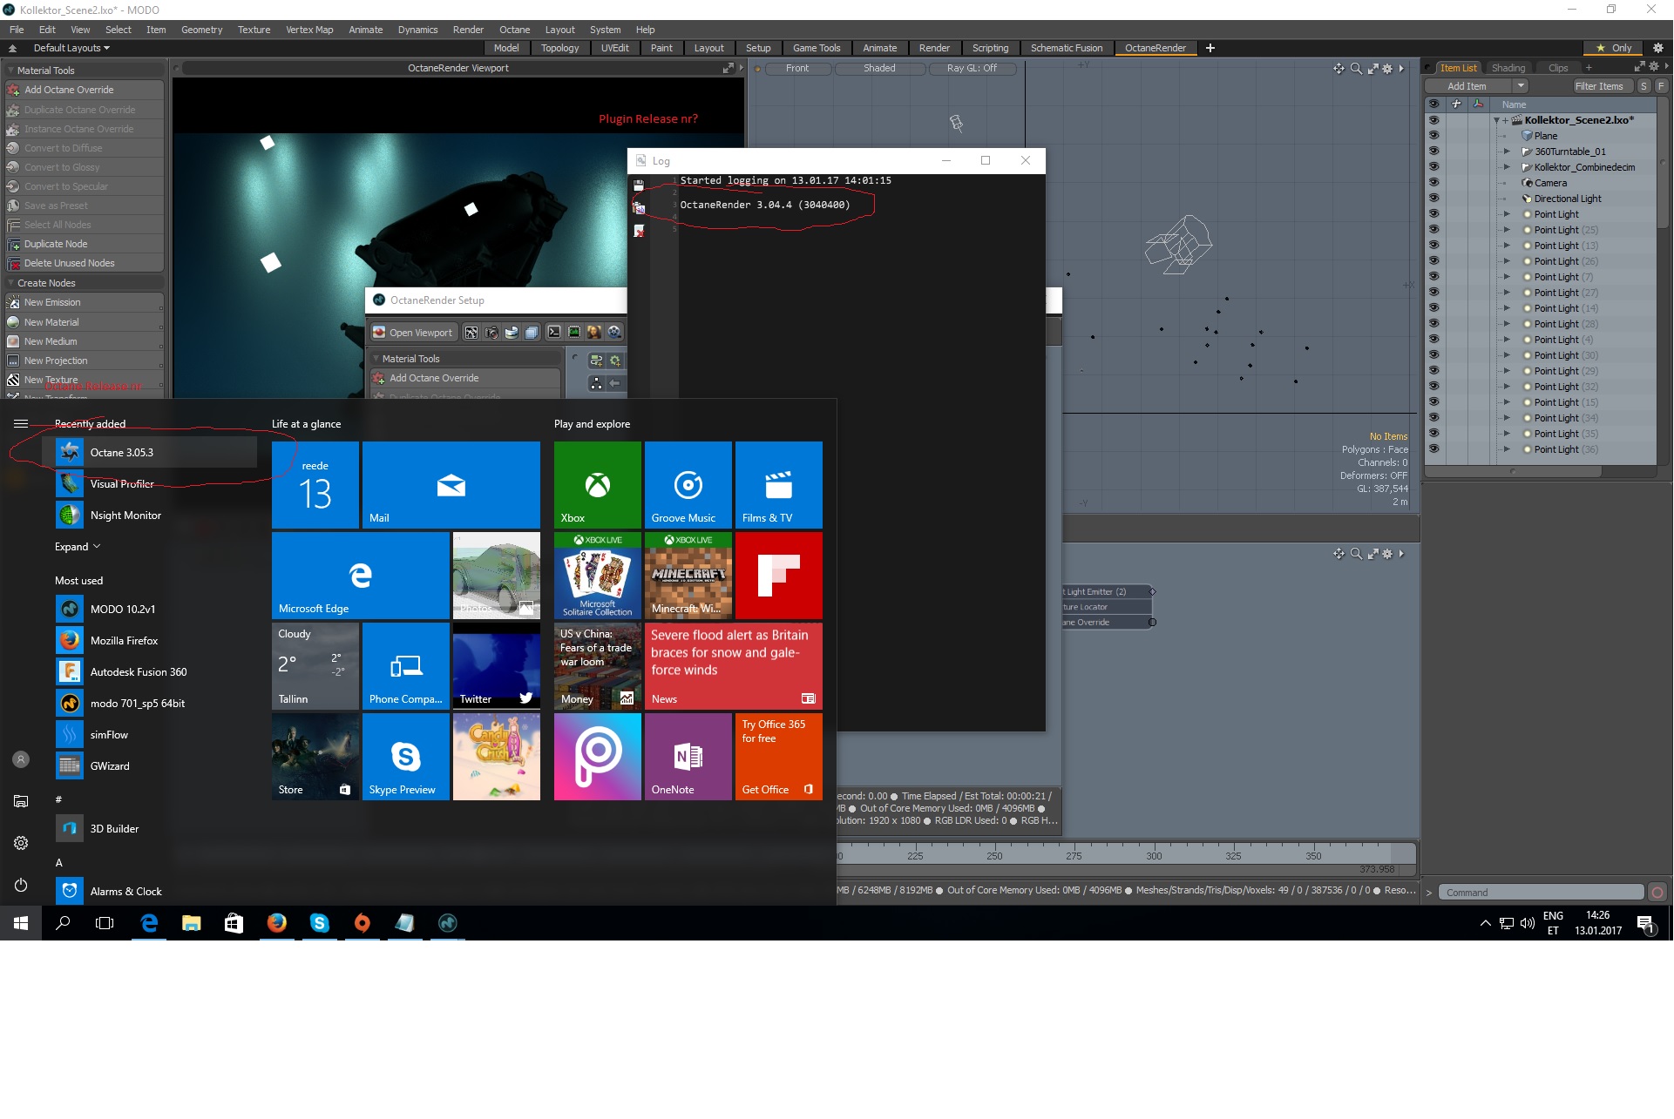Click the camera icon in OctaneRender Setup
1674x1119 pixels.
(x=491, y=333)
